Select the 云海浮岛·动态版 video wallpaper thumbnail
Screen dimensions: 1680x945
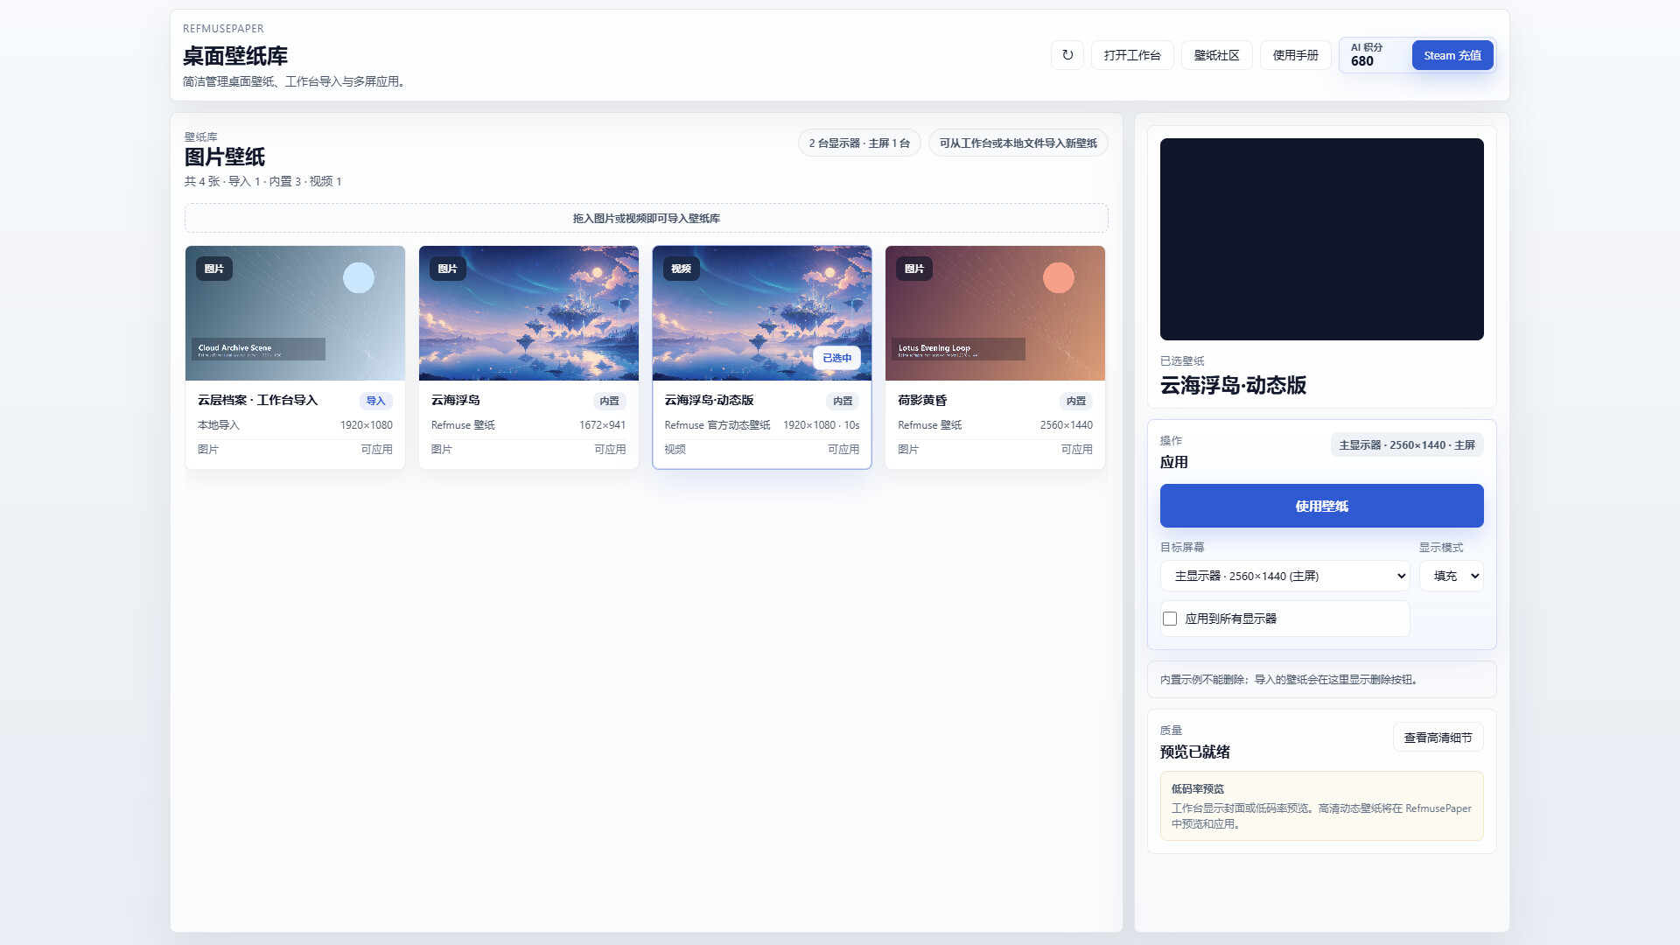coord(761,313)
